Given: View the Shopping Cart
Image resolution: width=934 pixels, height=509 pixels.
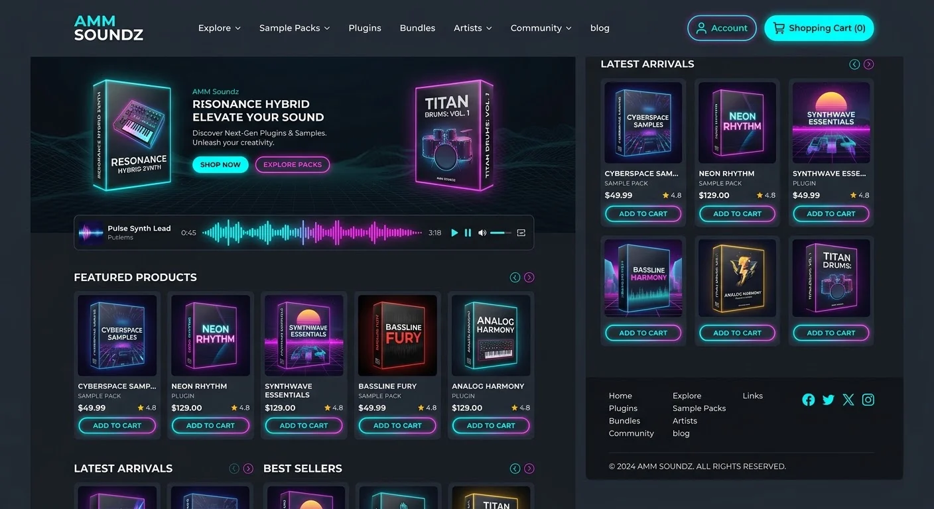Looking at the screenshot, I should click(x=819, y=28).
